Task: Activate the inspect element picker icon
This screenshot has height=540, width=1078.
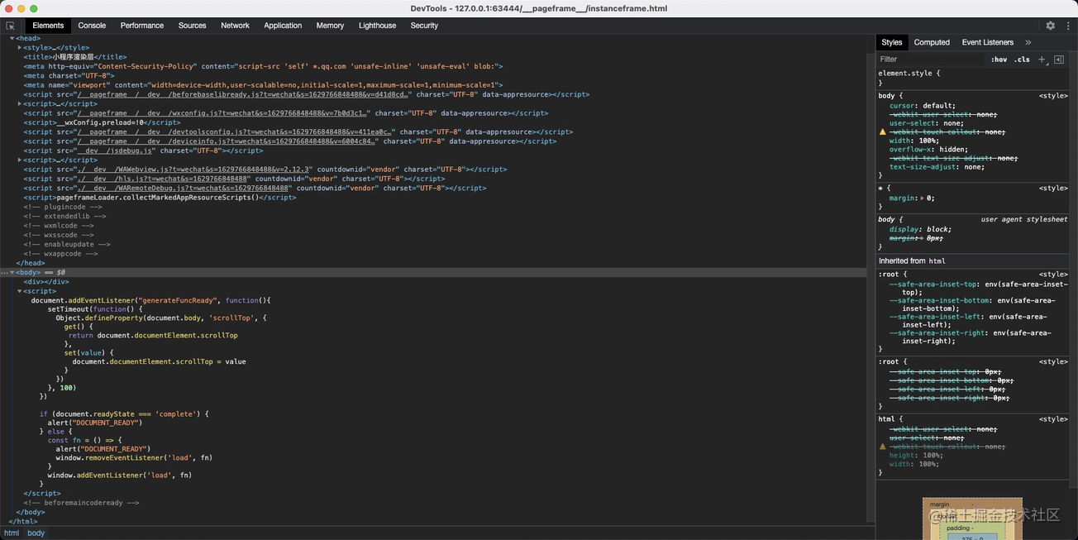Action: point(10,26)
